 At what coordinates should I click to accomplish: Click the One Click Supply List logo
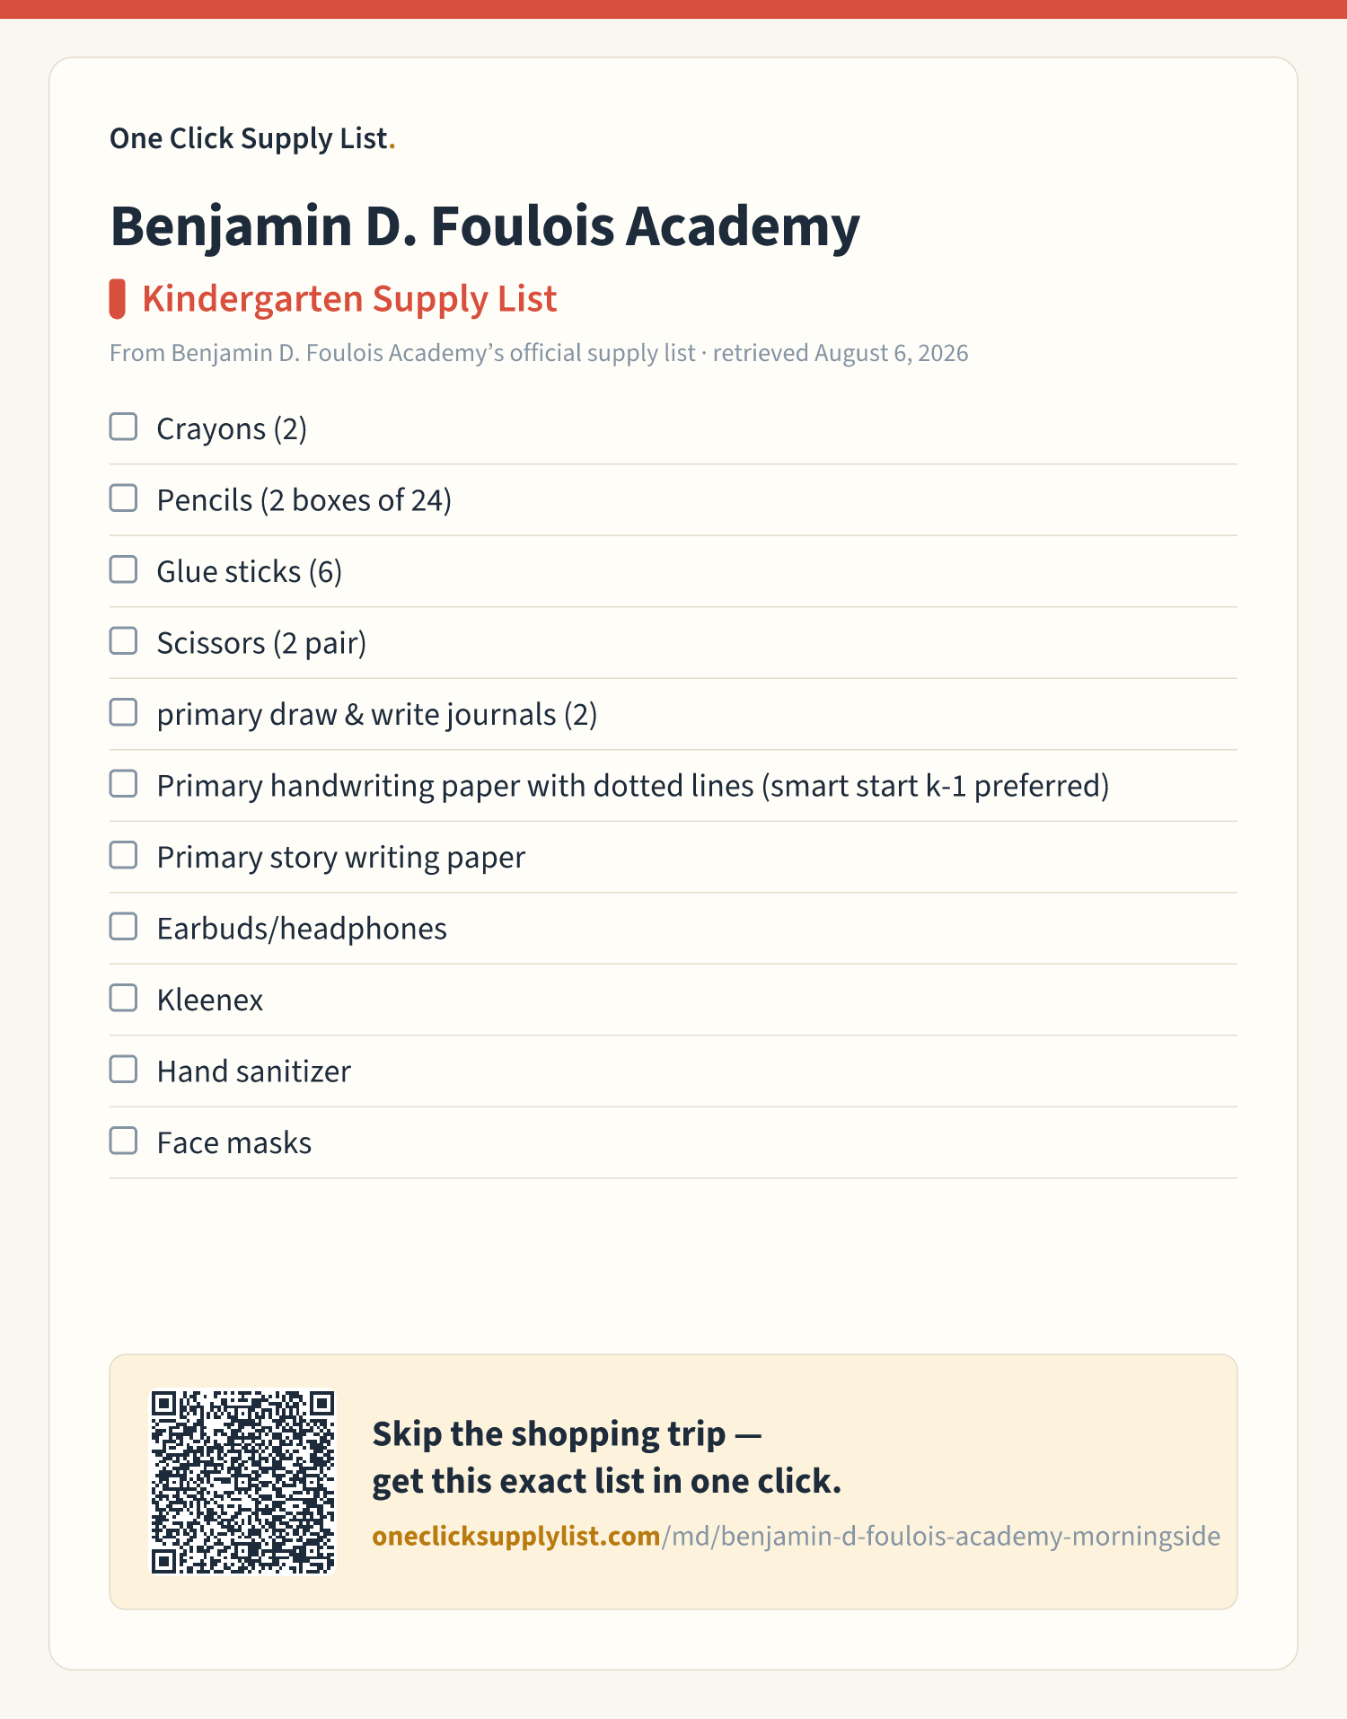point(252,138)
